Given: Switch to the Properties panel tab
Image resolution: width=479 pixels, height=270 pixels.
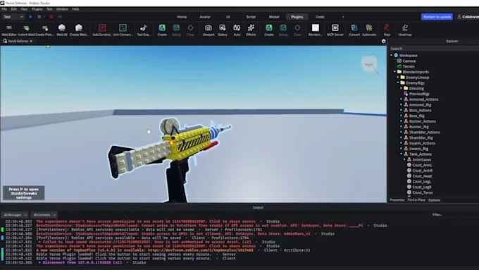Looking at the screenshot, I should (397, 200).
